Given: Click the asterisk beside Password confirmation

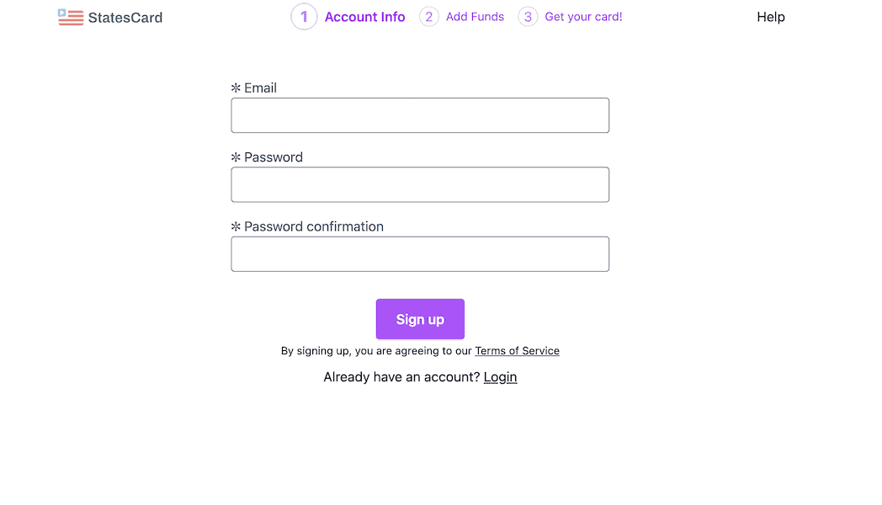Looking at the screenshot, I should point(236,226).
